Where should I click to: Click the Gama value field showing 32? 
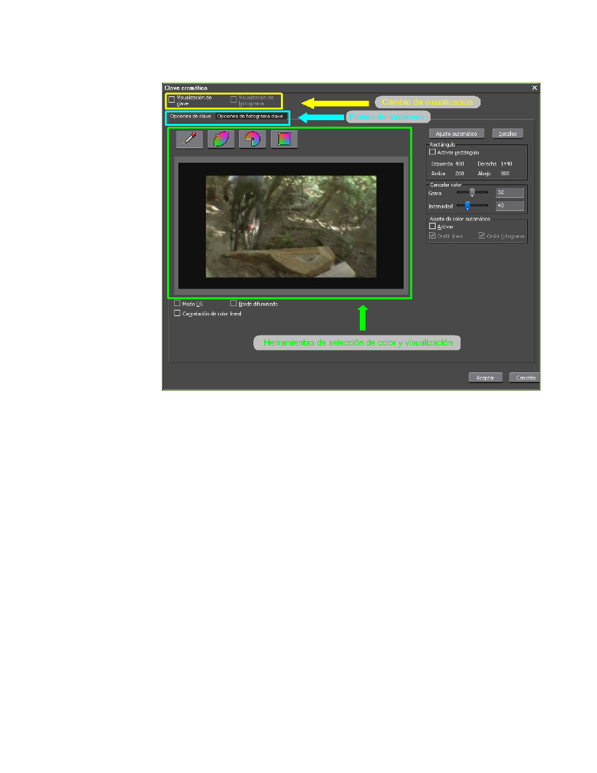pos(509,193)
